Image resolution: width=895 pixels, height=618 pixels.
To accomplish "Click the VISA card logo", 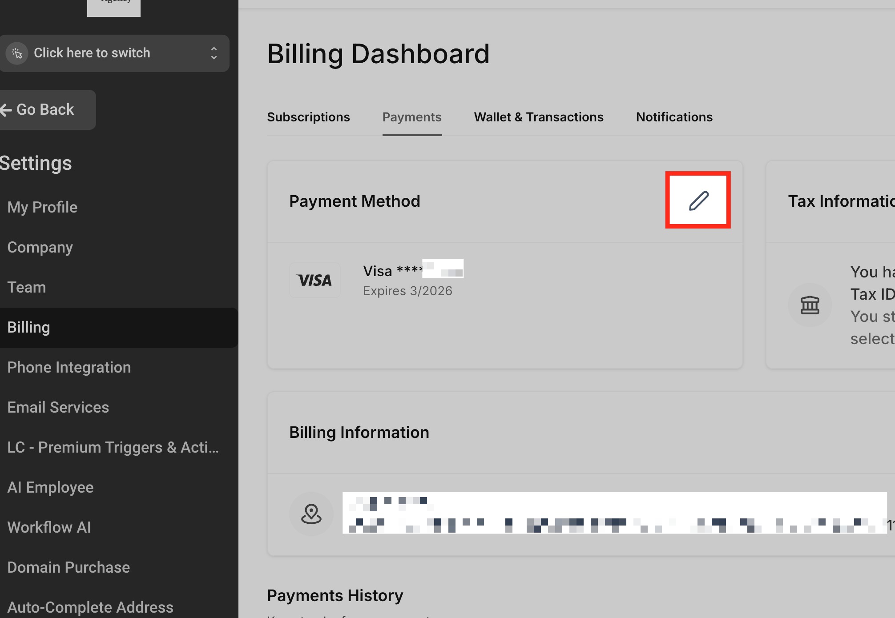I will point(314,280).
